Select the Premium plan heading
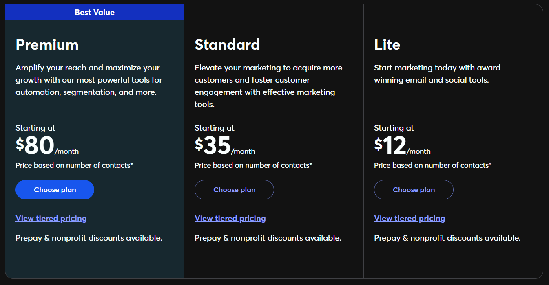The image size is (549, 285). pos(47,44)
